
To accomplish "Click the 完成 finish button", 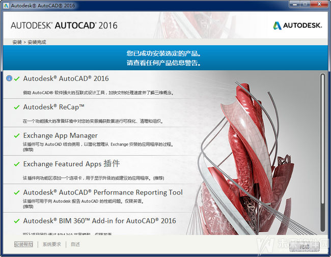I will tap(304, 246).
